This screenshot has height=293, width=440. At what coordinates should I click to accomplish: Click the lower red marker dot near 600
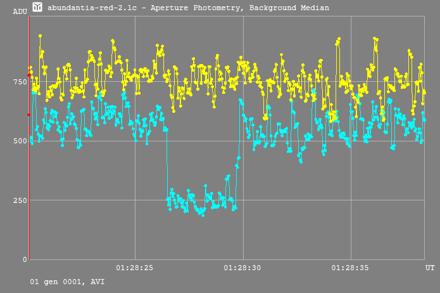[x=28, y=115]
